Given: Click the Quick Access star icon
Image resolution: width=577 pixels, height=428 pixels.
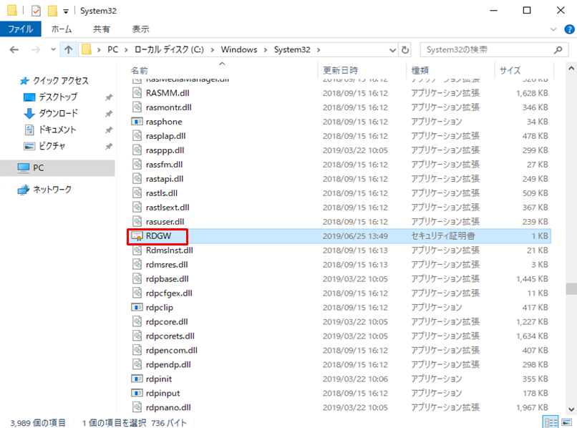Looking at the screenshot, I should [x=24, y=81].
